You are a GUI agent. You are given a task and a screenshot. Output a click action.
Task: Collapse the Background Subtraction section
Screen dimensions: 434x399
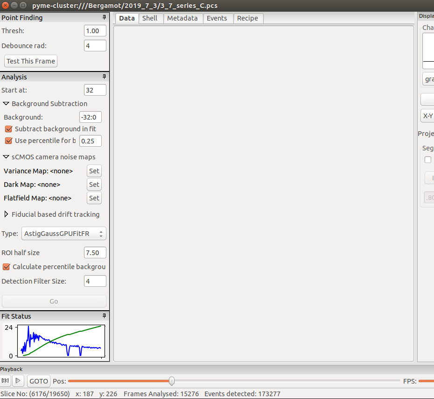(6, 103)
